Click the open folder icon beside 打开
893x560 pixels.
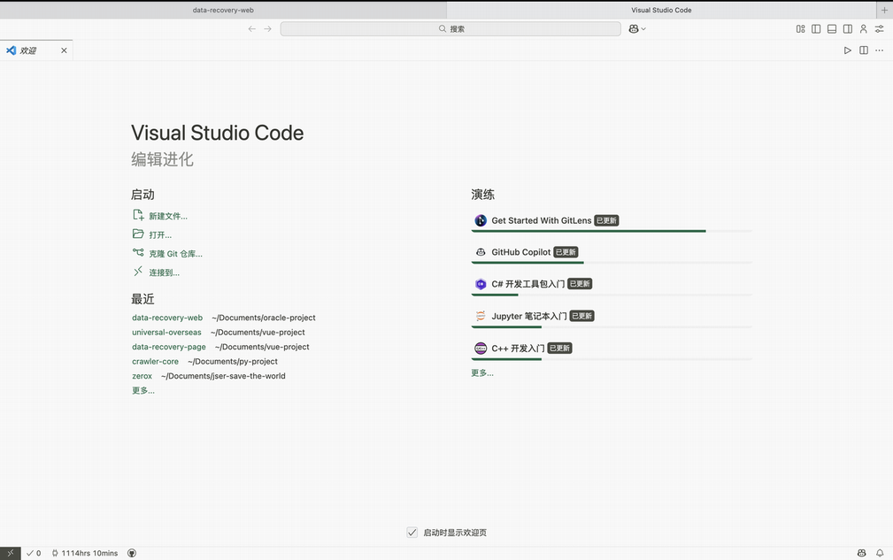tap(138, 234)
